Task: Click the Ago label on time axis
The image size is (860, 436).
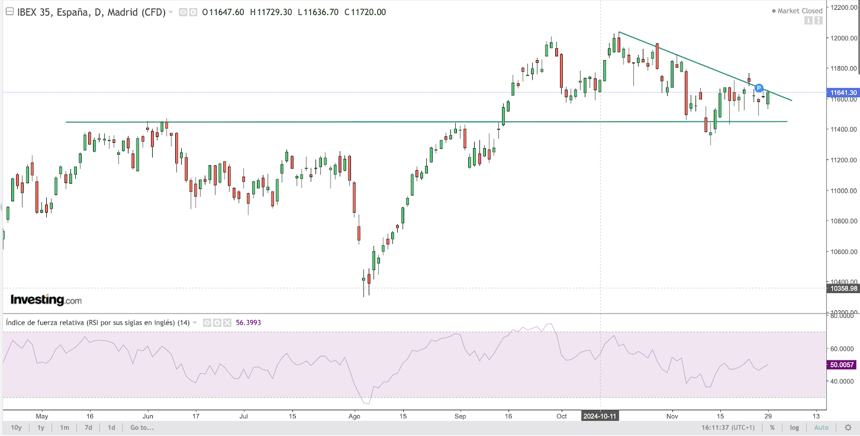Action: [354, 416]
